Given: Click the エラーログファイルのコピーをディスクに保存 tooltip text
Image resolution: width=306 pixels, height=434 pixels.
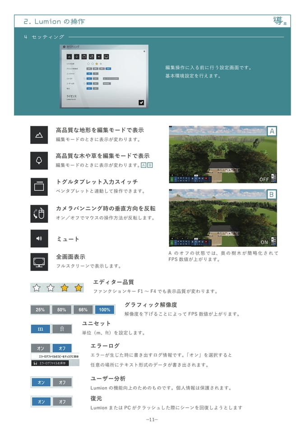Looking at the screenshot, I should pos(58,356).
